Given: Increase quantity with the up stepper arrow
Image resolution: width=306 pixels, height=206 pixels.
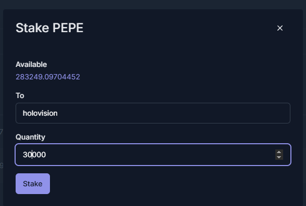Looking at the screenshot, I should [x=279, y=152].
